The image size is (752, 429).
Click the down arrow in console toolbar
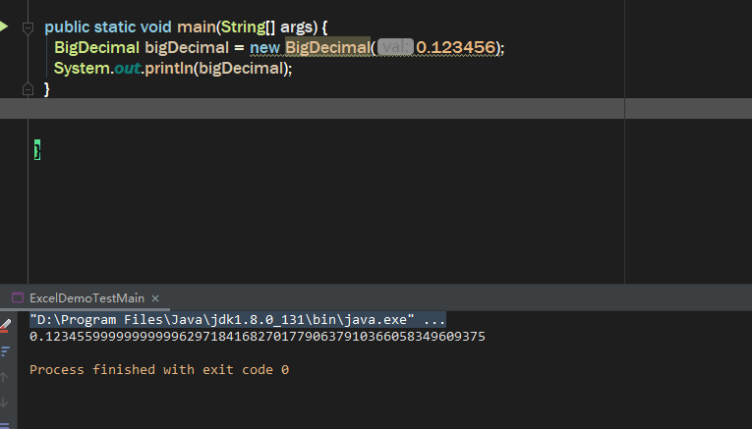coord(5,402)
